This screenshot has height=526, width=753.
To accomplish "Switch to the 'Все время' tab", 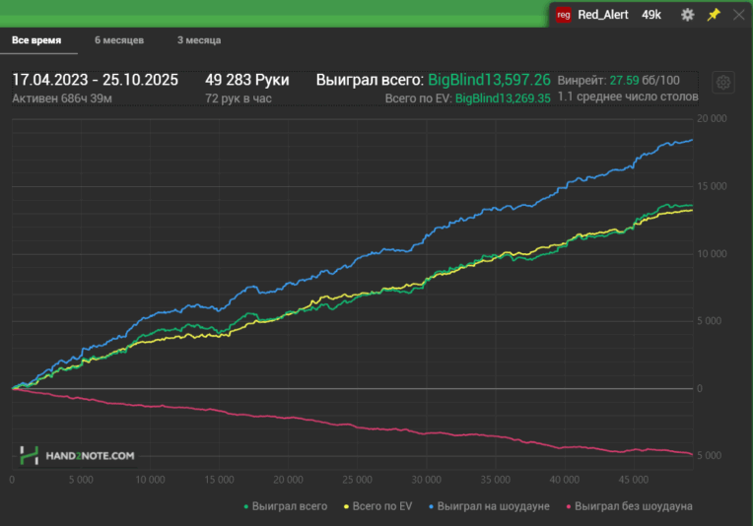I will (36, 40).
